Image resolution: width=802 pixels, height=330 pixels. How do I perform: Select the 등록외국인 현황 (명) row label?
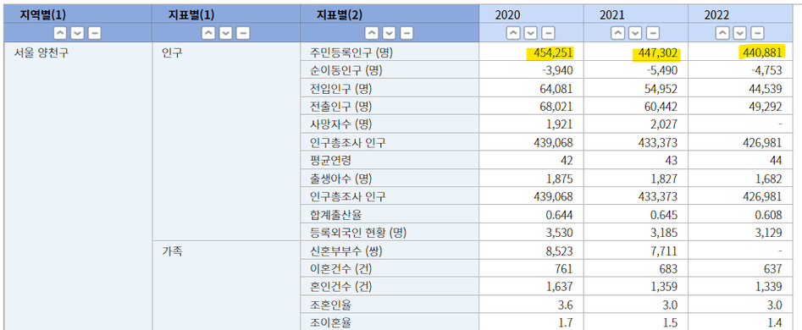[x=357, y=234]
